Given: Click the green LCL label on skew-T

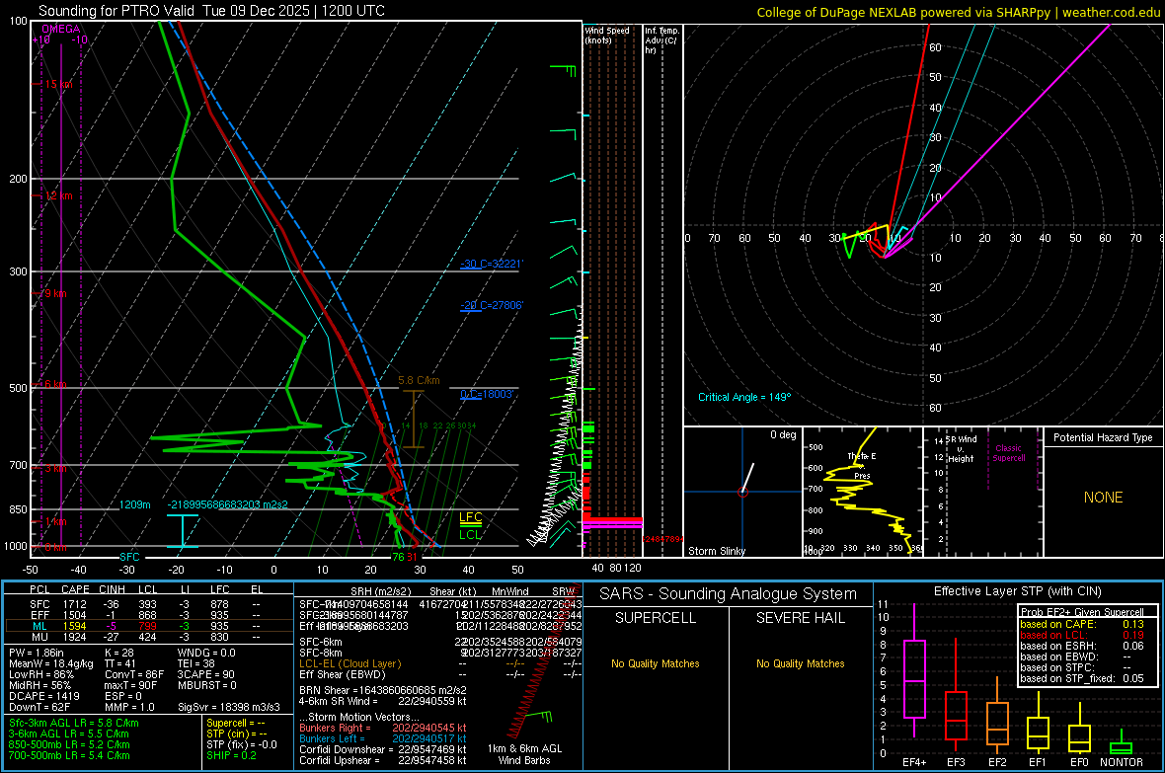Looking at the screenshot, I should (470, 534).
